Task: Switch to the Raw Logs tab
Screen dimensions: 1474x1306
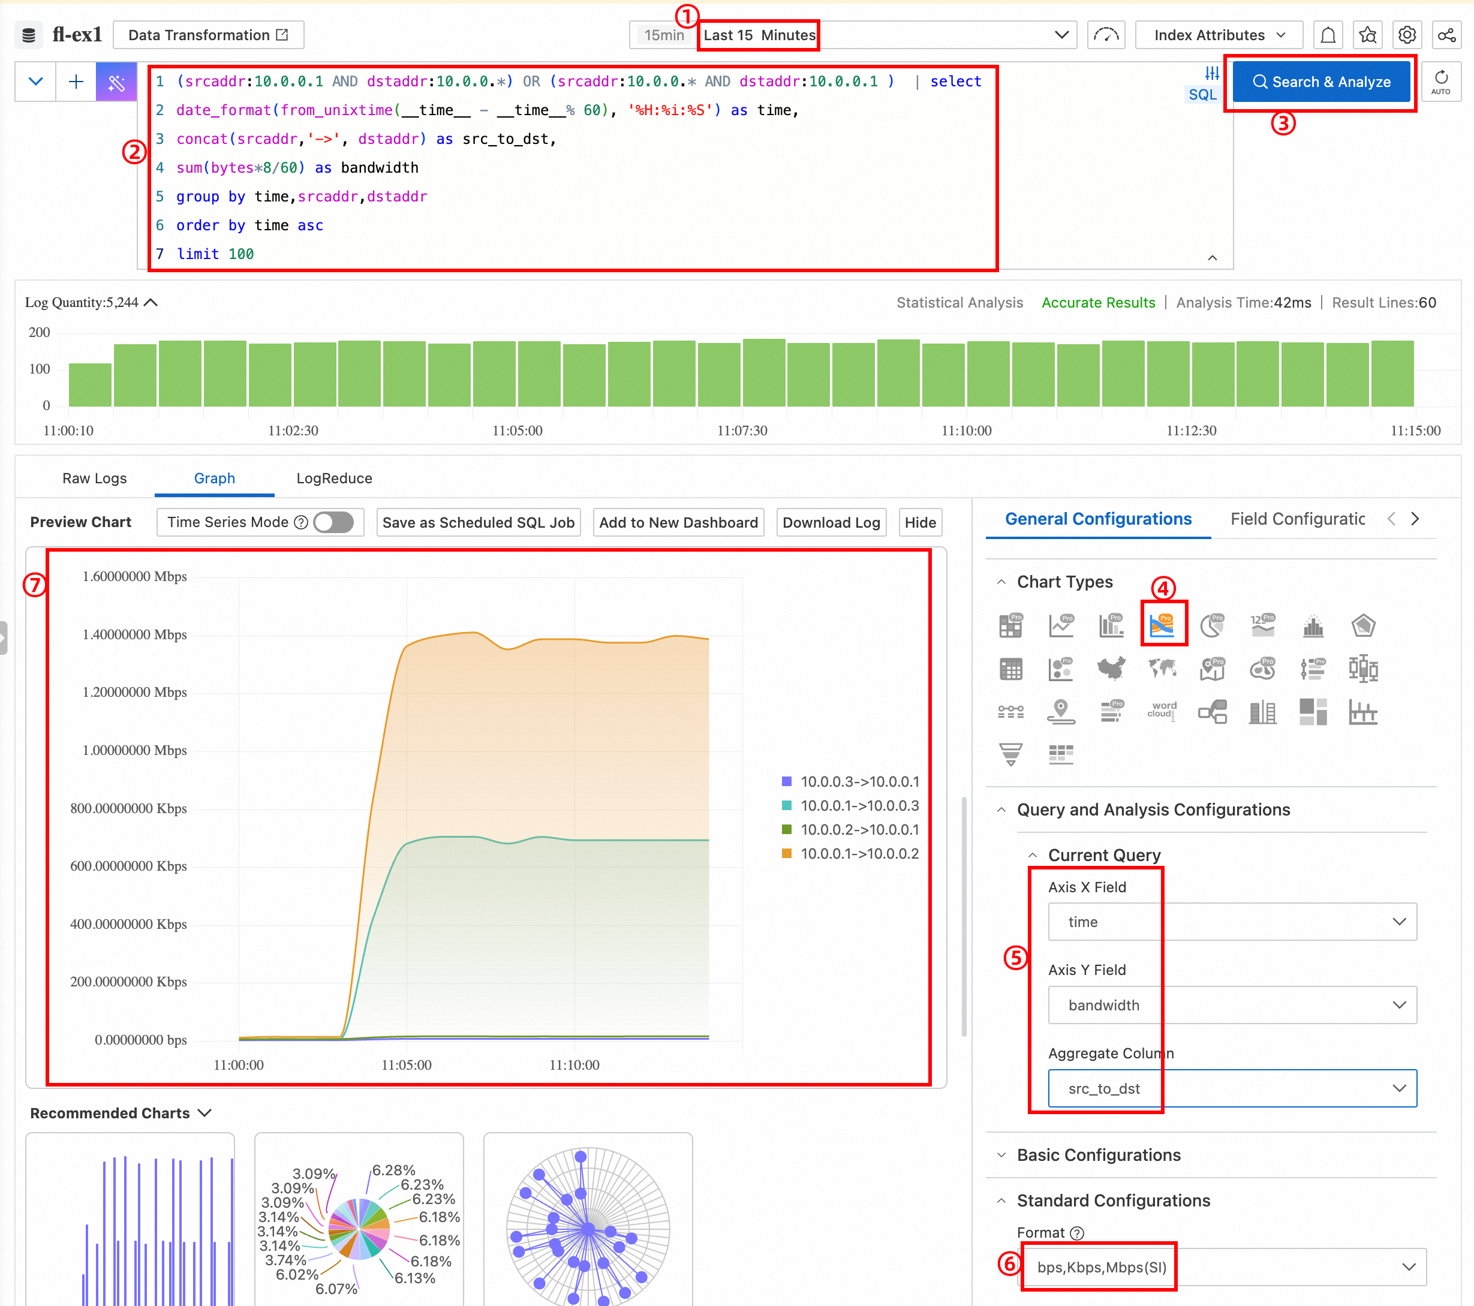Action: point(95,478)
